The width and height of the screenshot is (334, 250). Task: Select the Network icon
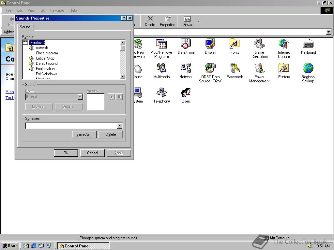coord(186,69)
